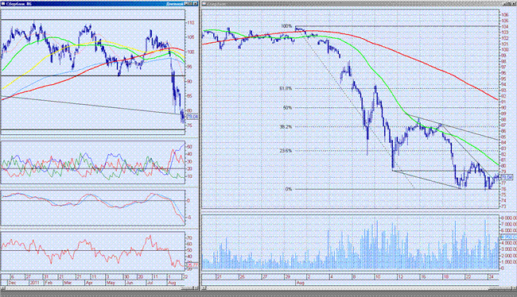Image resolution: width=517 pixels, height=297 pixels.
Task: Click the Dec label on left time axis
Action: tap(12, 283)
